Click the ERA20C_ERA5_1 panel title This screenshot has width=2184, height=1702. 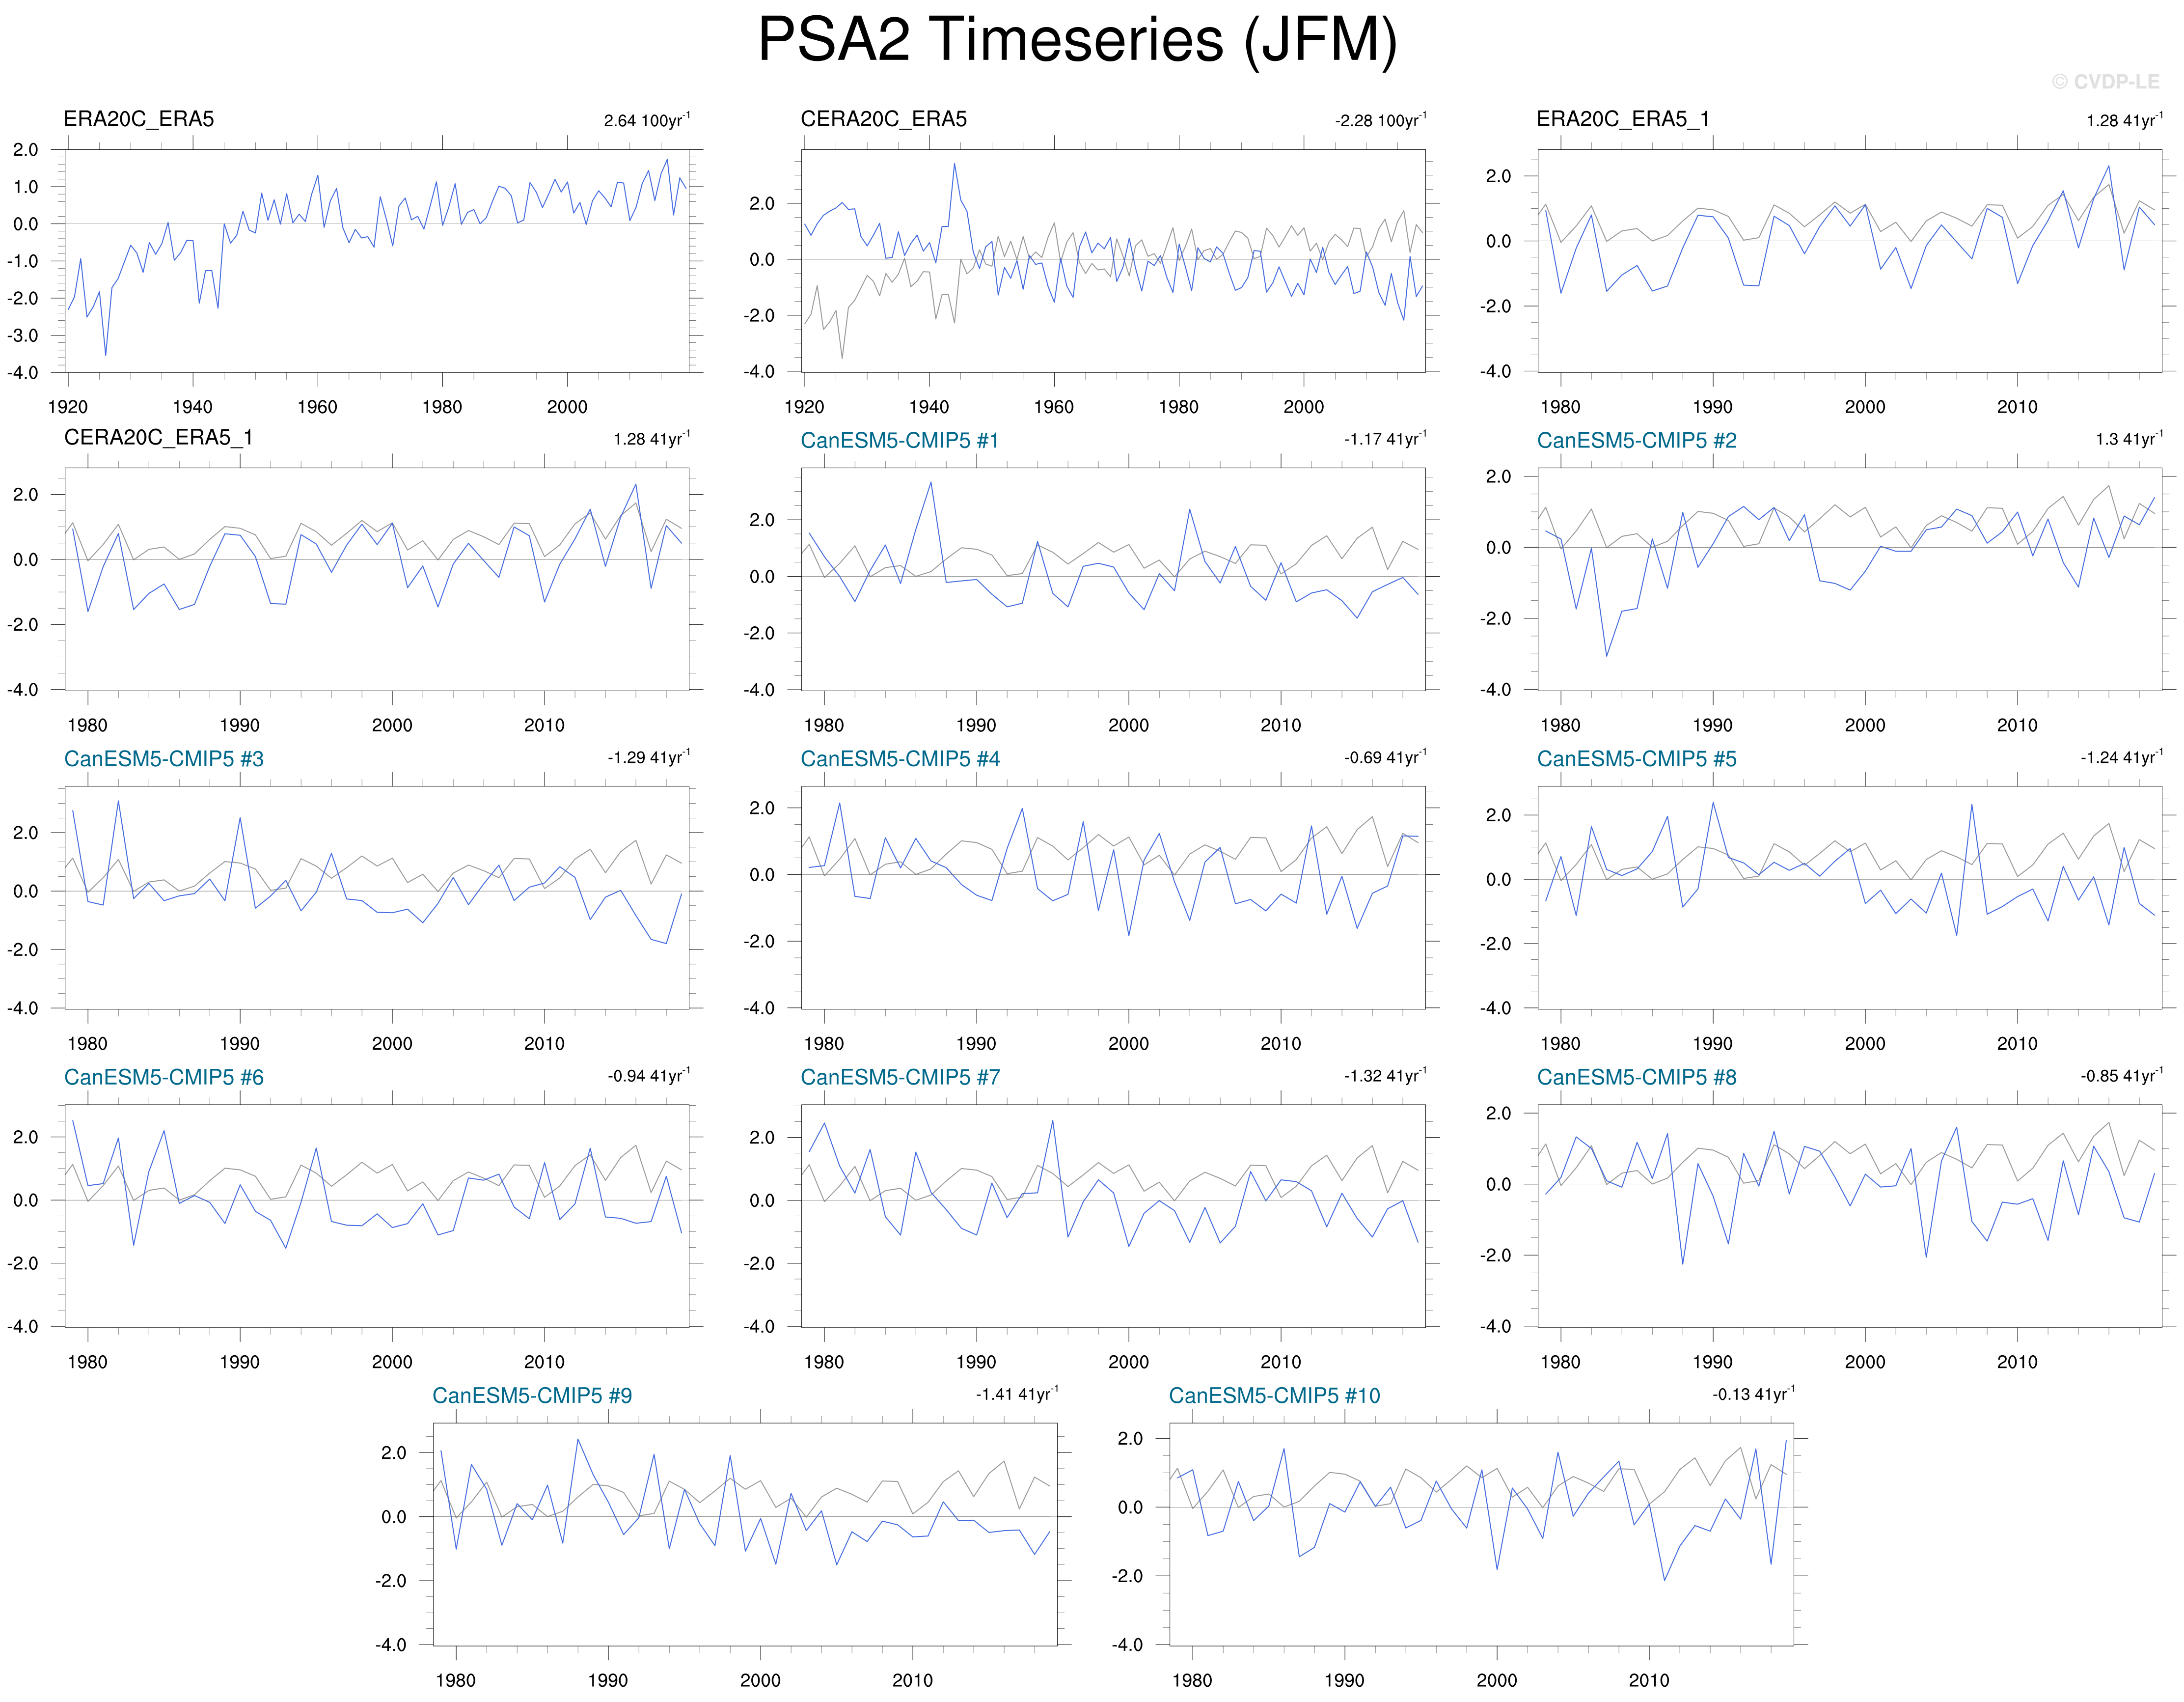[x=1622, y=119]
